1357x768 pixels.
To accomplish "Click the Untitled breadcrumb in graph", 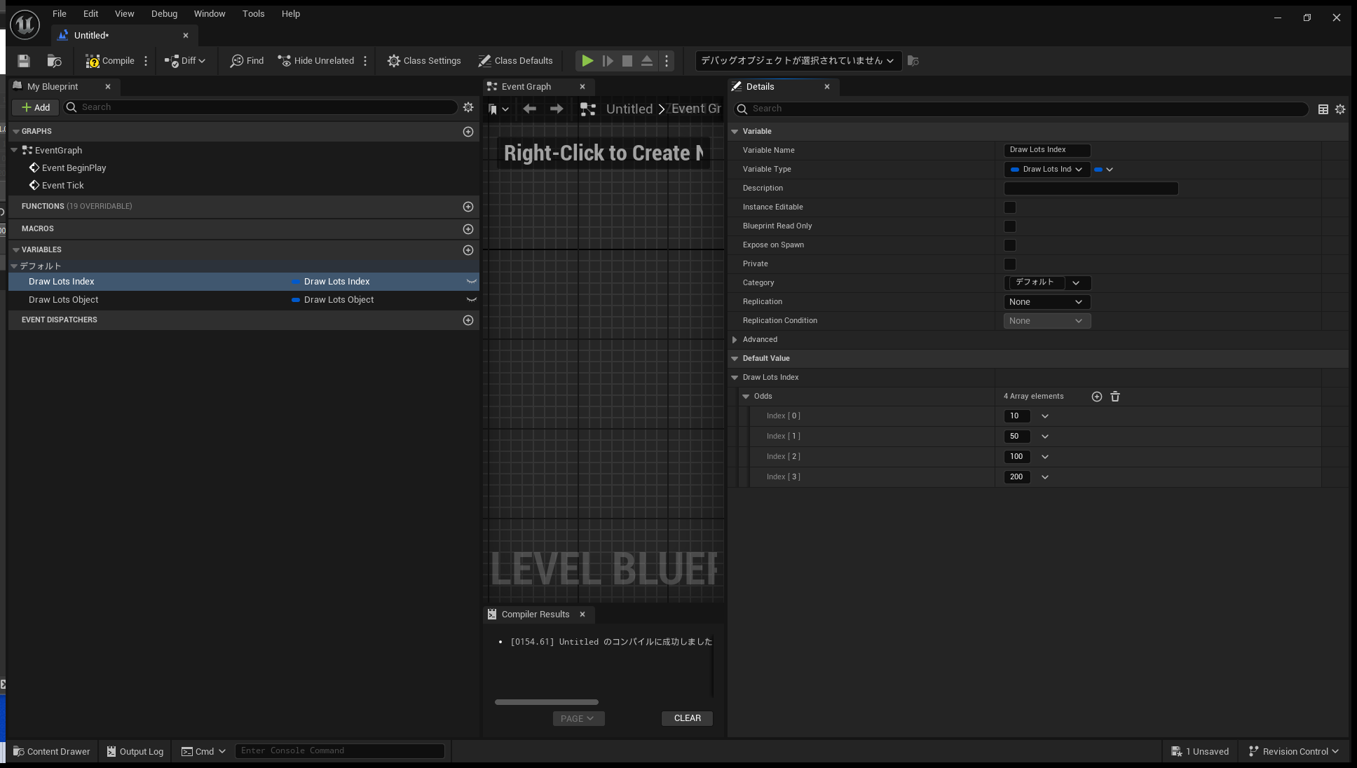I will (629, 109).
